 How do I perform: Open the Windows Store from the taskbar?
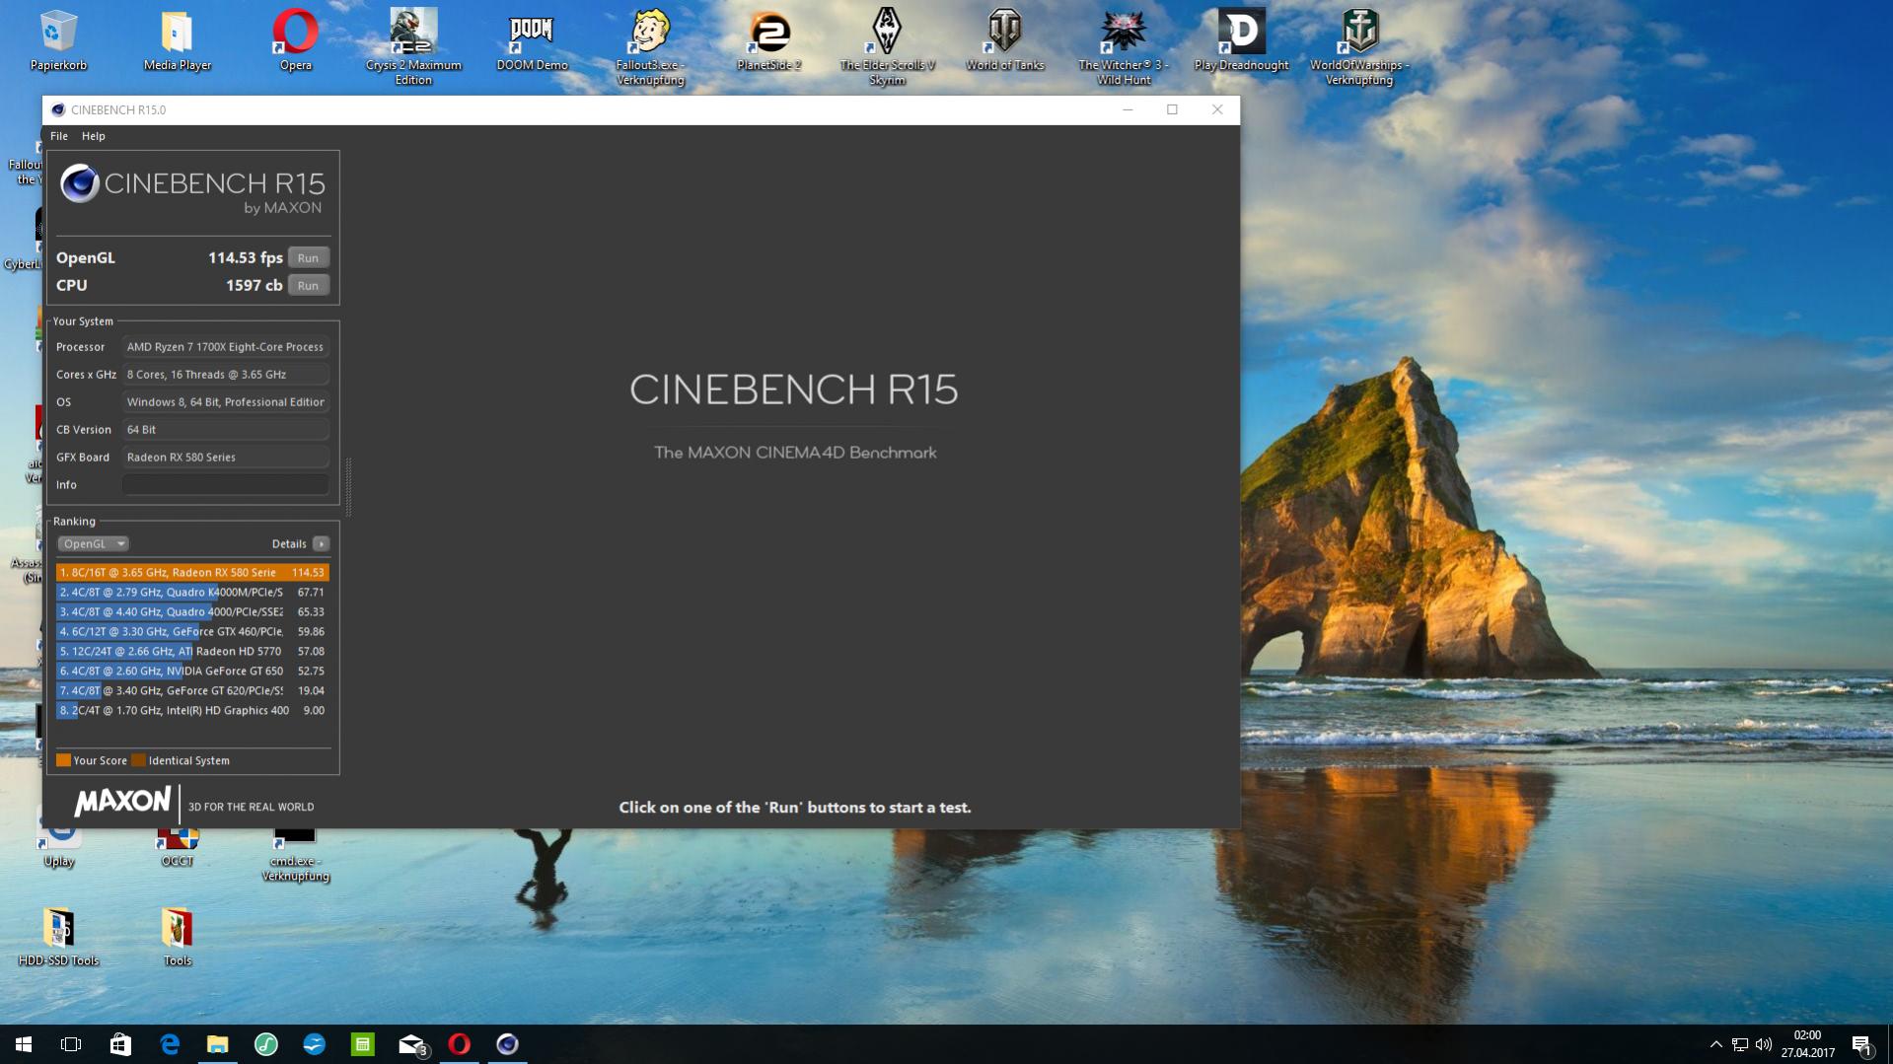(120, 1044)
